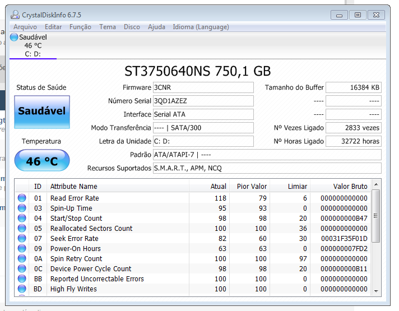Image resolution: width=399 pixels, height=311 pixels.
Task: Open the Arquivo menu
Action: tap(25, 27)
